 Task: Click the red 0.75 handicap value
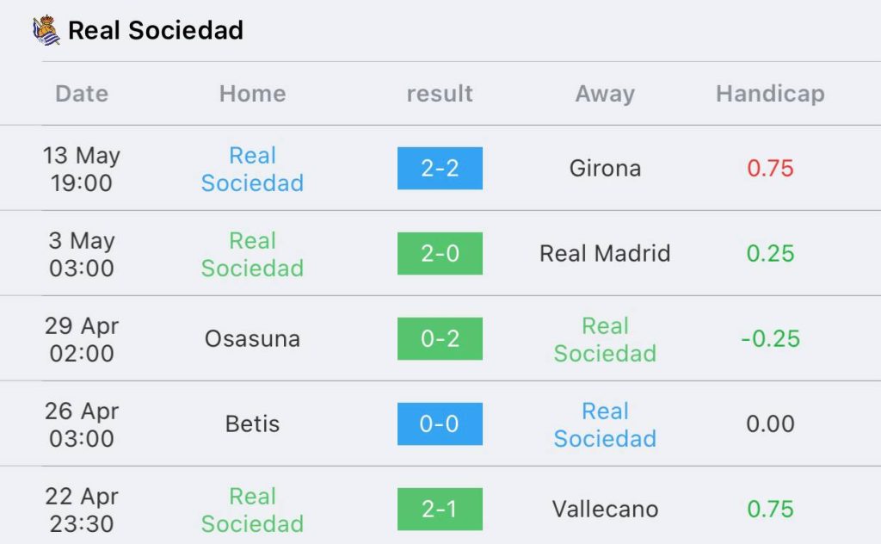770,168
